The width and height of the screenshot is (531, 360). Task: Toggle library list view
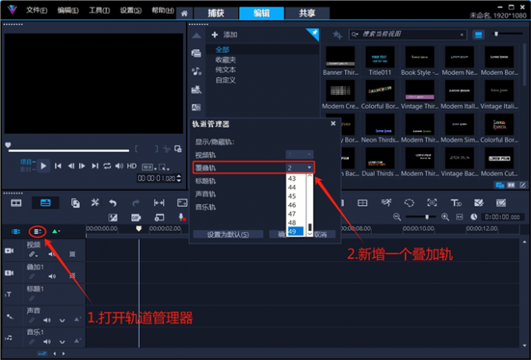pos(479,35)
